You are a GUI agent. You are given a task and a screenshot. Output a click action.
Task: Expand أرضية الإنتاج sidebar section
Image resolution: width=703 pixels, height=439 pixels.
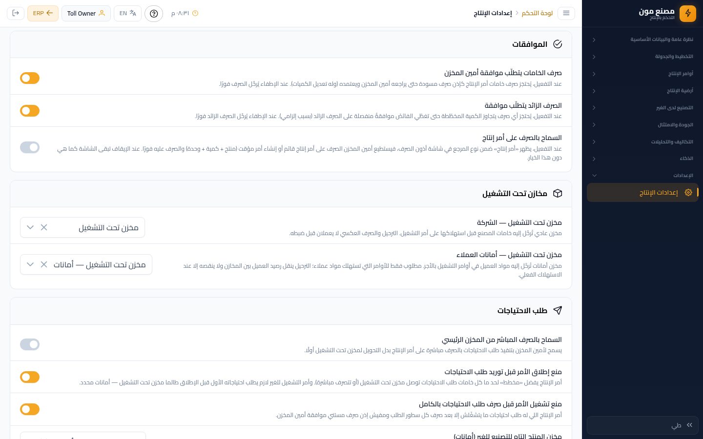coord(642,91)
